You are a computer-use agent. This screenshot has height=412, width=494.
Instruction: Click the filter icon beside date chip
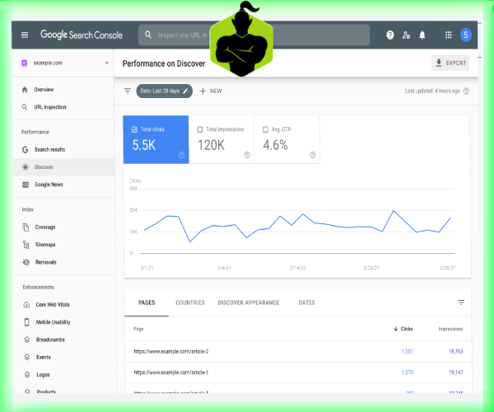128,91
